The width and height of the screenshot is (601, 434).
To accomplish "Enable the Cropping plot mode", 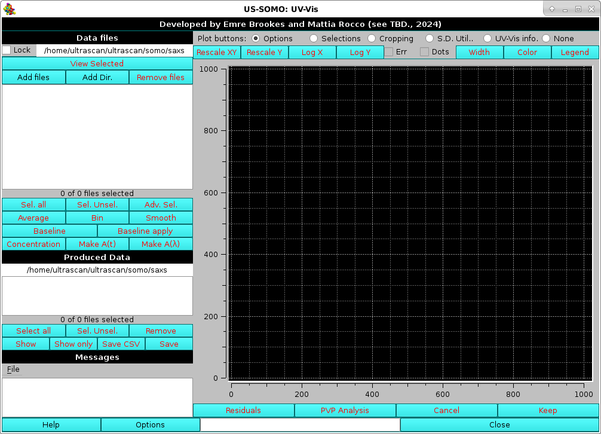I will pyautogui.click(x=371, y=38).
